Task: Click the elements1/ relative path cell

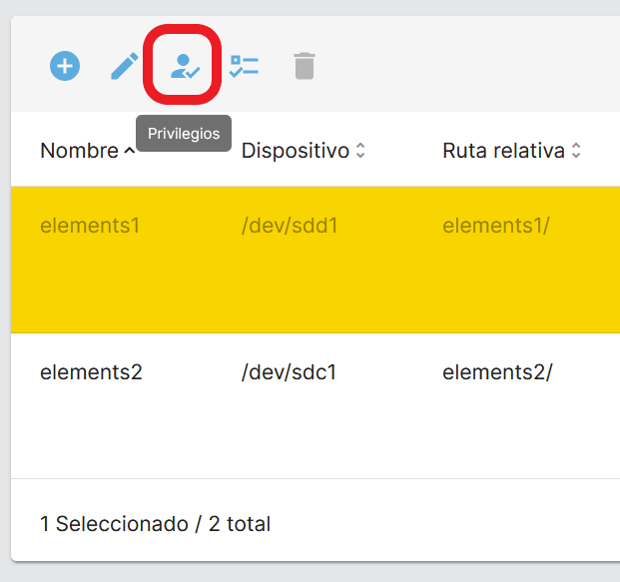Action: click(496, 226)
